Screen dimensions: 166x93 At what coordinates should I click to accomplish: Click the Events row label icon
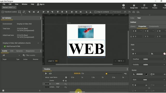click(66, 81)
